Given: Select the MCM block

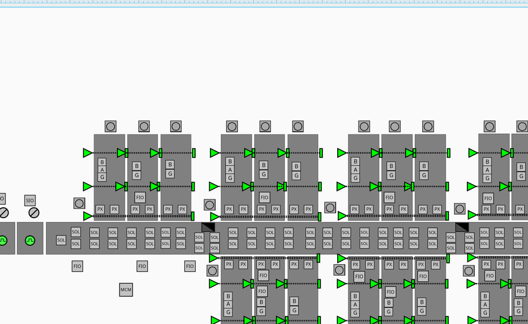Looking at the screenshot, I should [x=126, y=290].
